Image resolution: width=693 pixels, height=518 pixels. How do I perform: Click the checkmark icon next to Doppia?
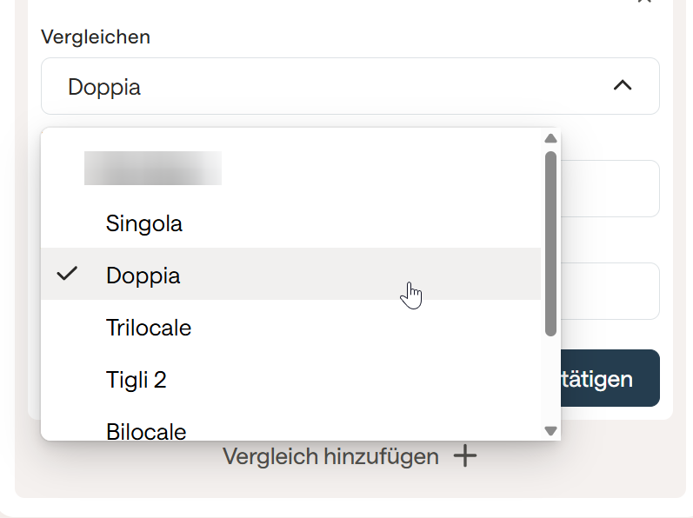(x=67, y=274)
